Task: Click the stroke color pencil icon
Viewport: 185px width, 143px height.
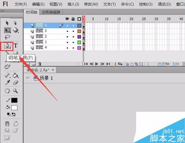Action: click(x=8, y=100)
